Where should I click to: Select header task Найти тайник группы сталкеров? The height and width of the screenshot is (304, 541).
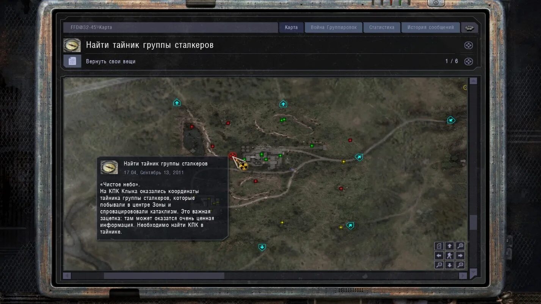150,45
